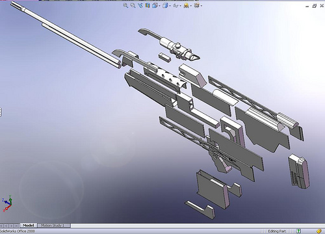325x234 pixels.
Task: Open the Hide/Show Items dropdown arrow
Action: point(180,6)
